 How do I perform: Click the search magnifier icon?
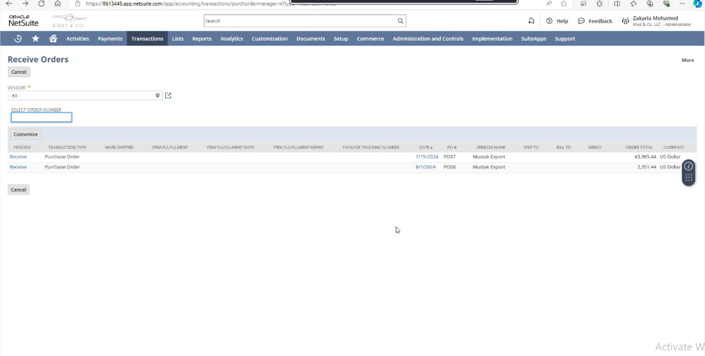[400, 21]
